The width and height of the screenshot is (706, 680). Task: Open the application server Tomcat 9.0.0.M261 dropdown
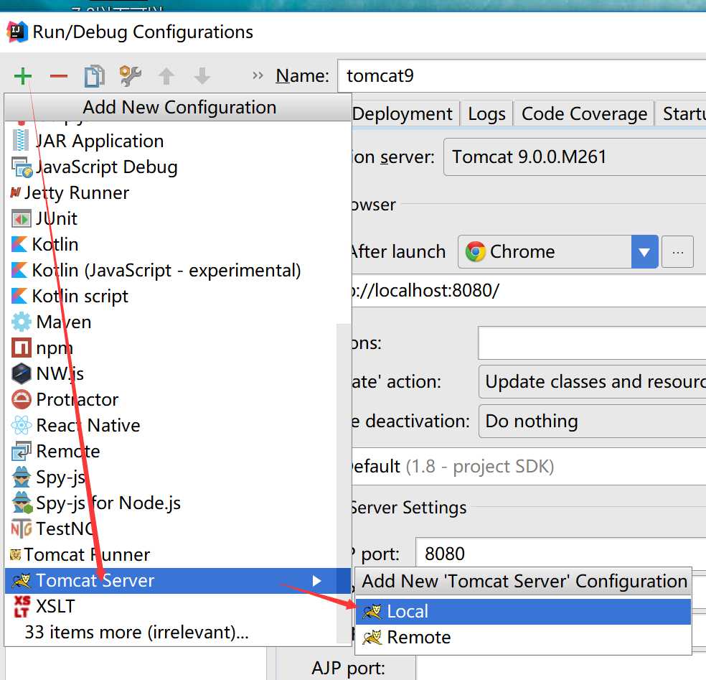click(575, 157)
